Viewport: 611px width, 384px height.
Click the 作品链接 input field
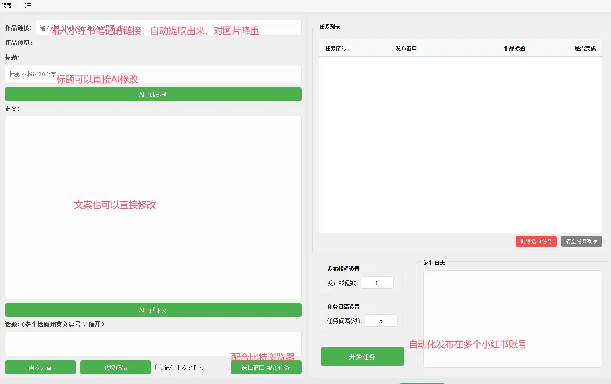click(168, 28)
